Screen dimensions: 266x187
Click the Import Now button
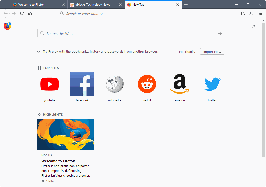click(212, 52)
